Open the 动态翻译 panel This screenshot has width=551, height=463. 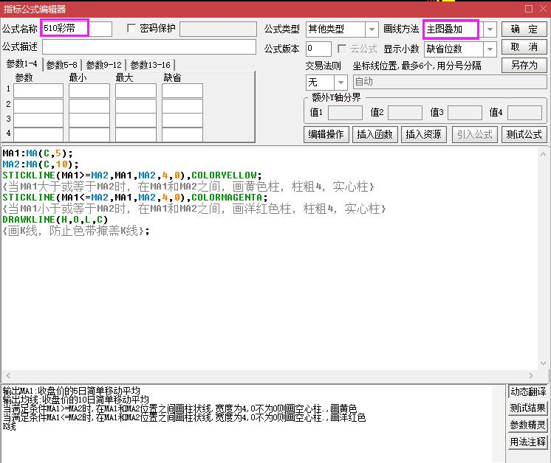click(x=527, y=391)
